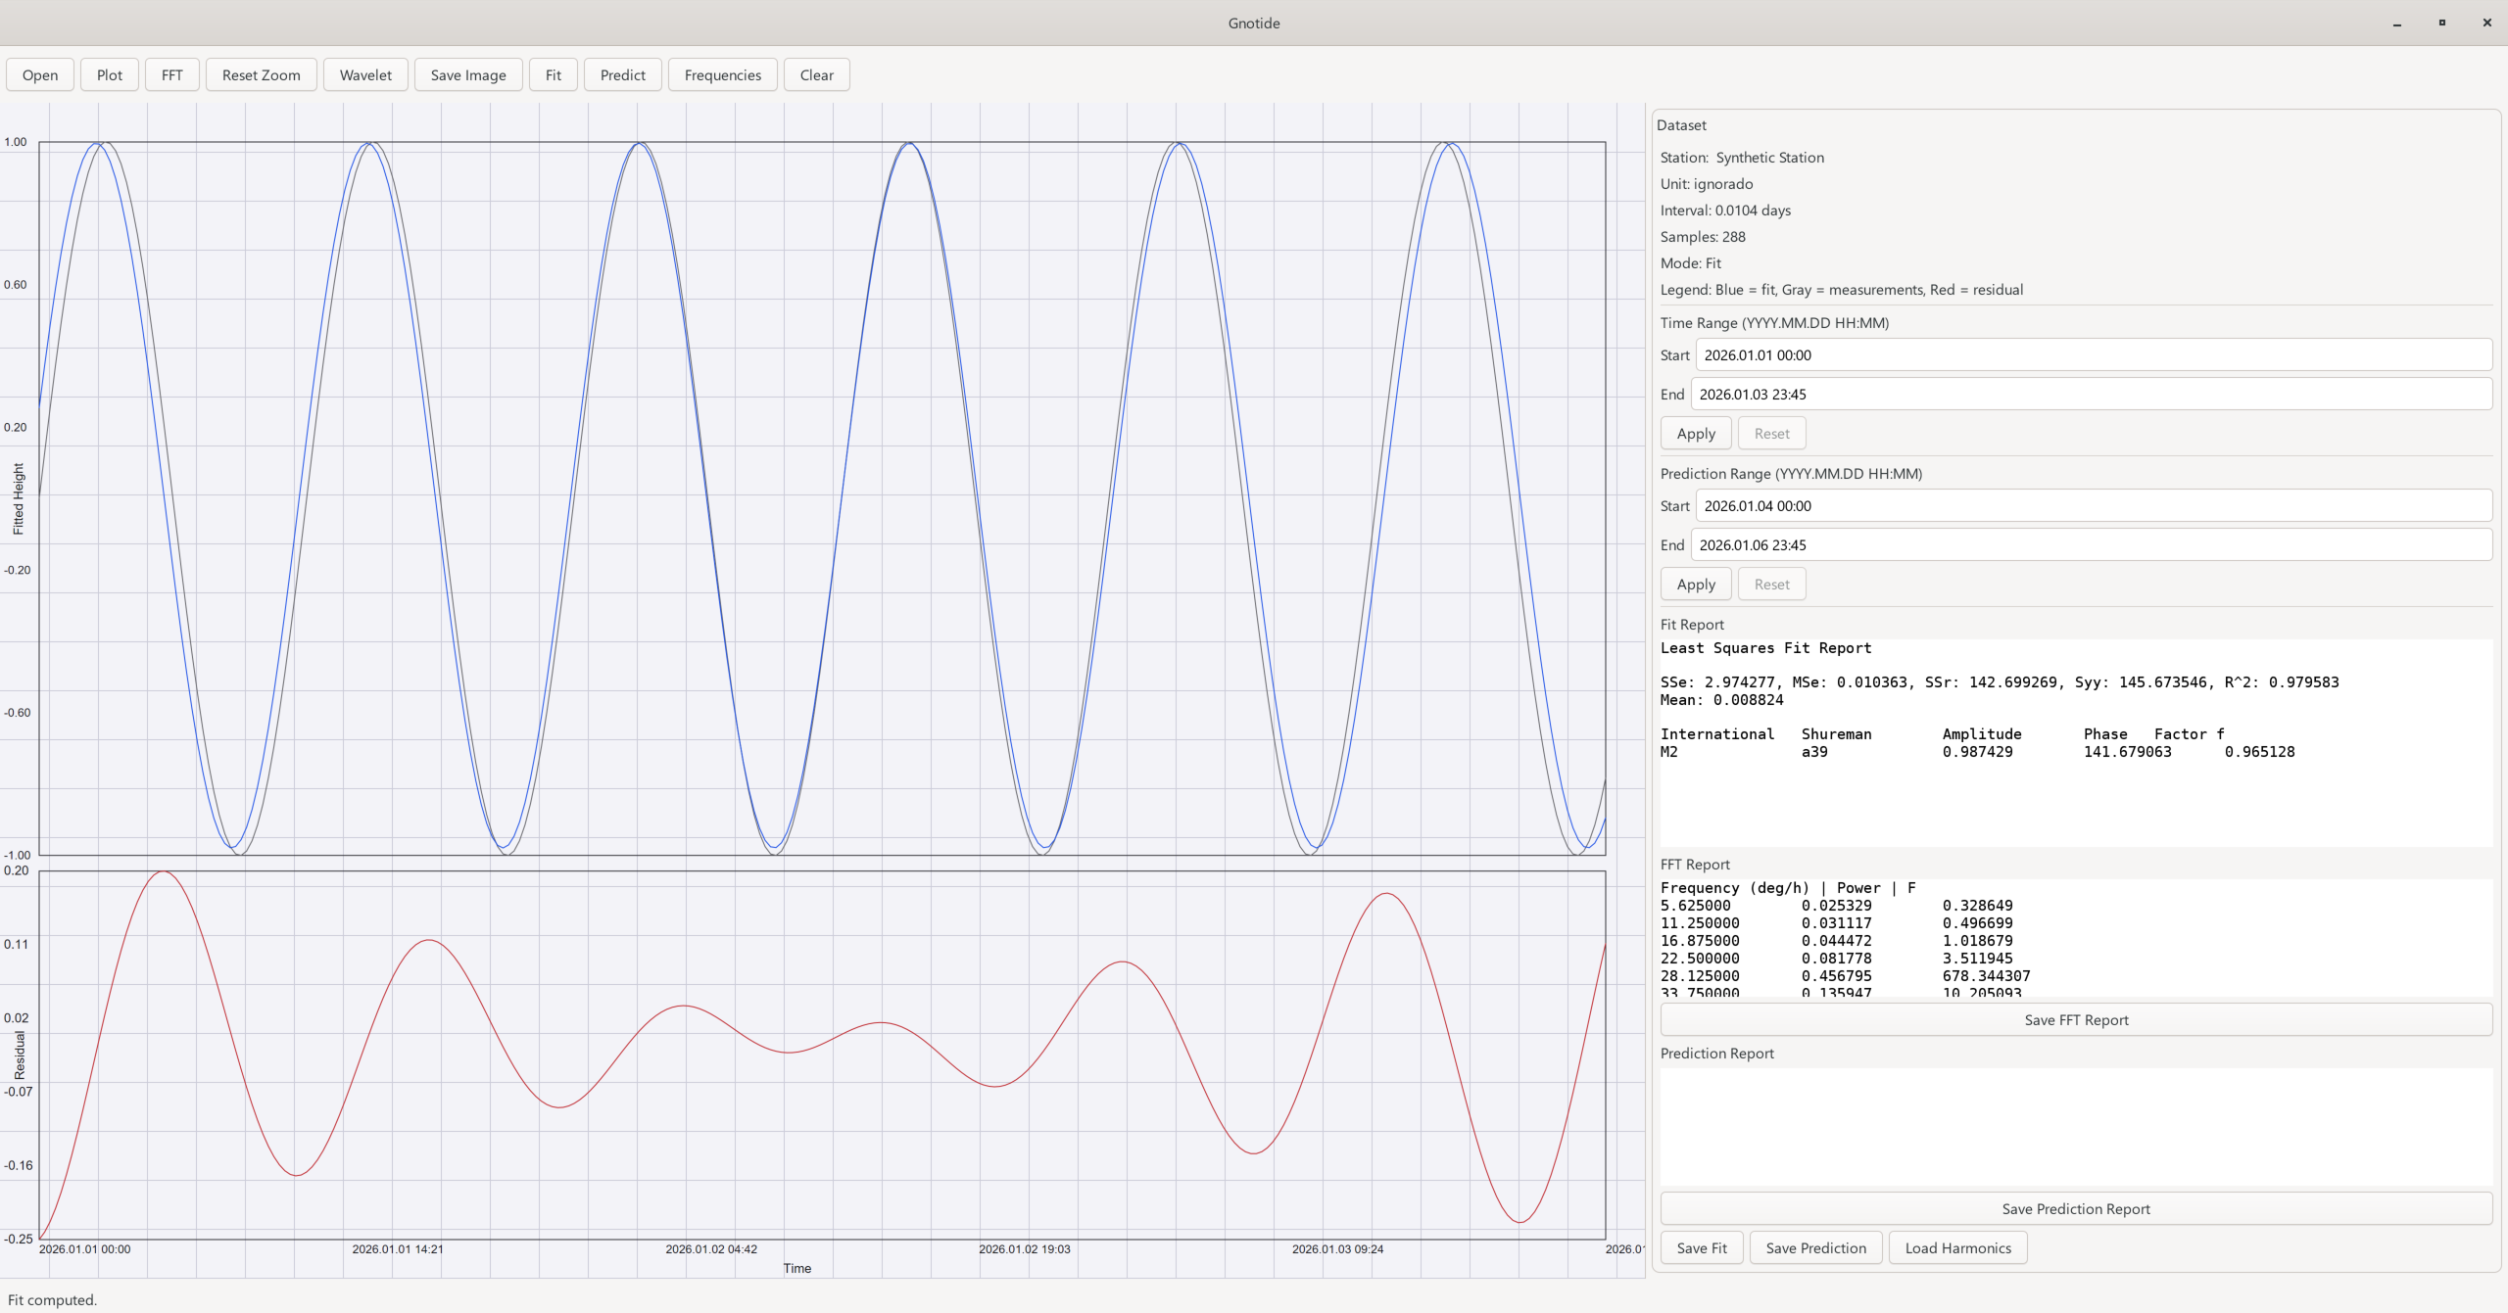Save the Prediction Report
Viewport: 2508px width, 1313px height.
click(x=2075, y=1208)
